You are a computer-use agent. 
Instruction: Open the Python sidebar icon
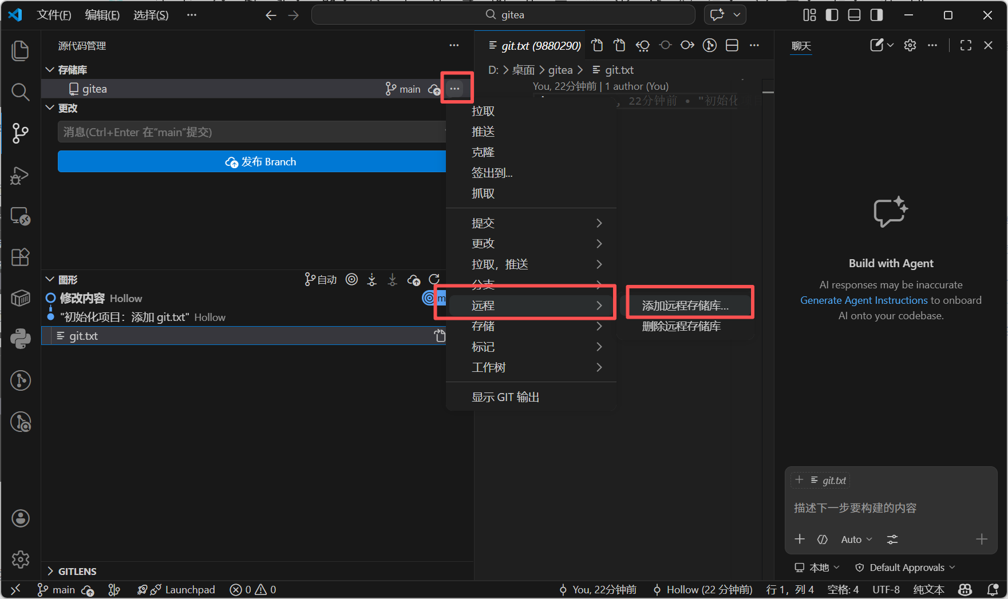coord(21,339)
